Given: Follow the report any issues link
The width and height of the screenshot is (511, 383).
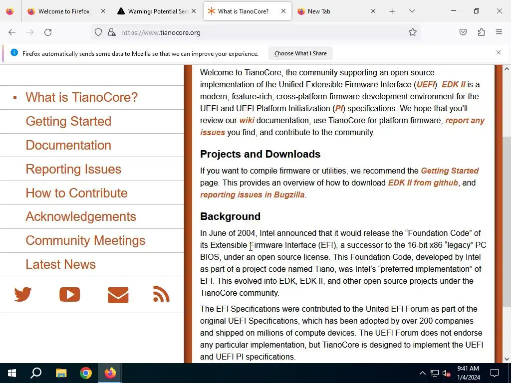Looking at the screenshot, I should click(x=465, y=121).
